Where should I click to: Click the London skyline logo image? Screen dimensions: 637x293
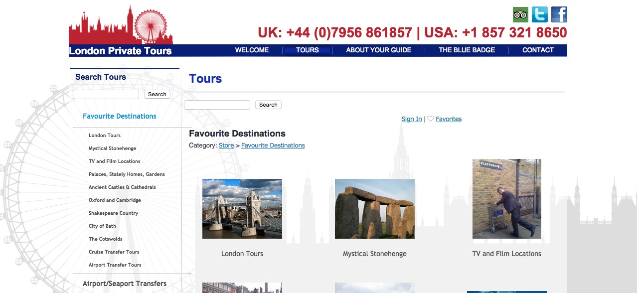pos(121,25)
